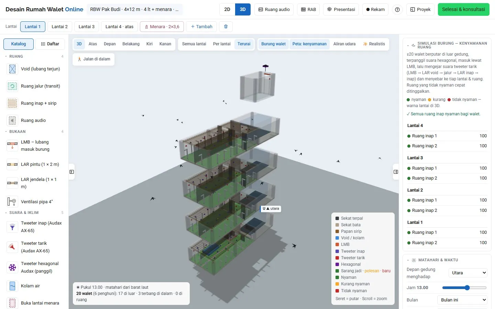The height and width of the screenshot is (309, 495).
Task: Click the Void (lubang terjun) catalog icon
Action: click(12, 69)
